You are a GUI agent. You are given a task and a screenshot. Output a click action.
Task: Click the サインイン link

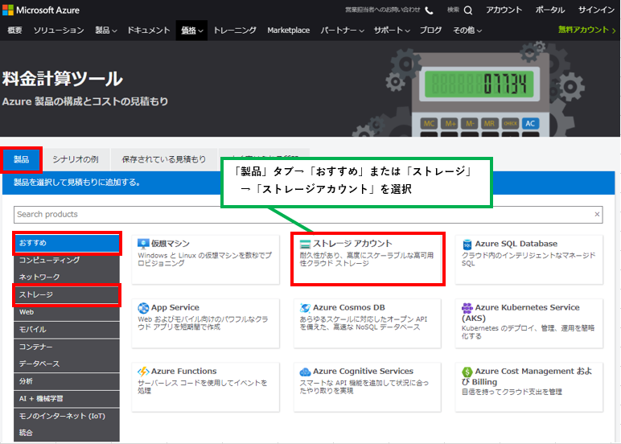596,10
